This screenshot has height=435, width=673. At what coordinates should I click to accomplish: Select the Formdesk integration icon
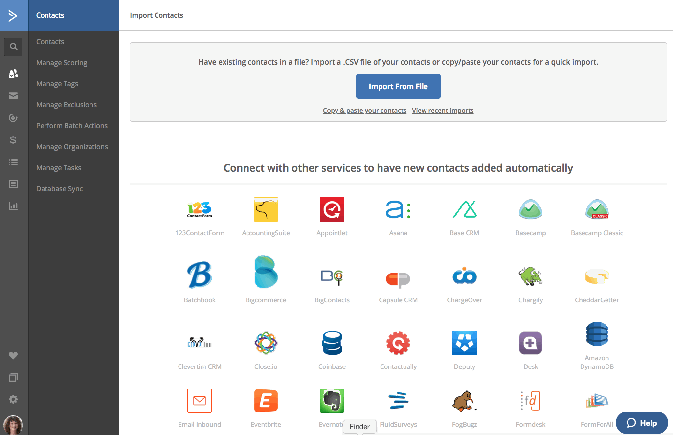click(531, 401)
